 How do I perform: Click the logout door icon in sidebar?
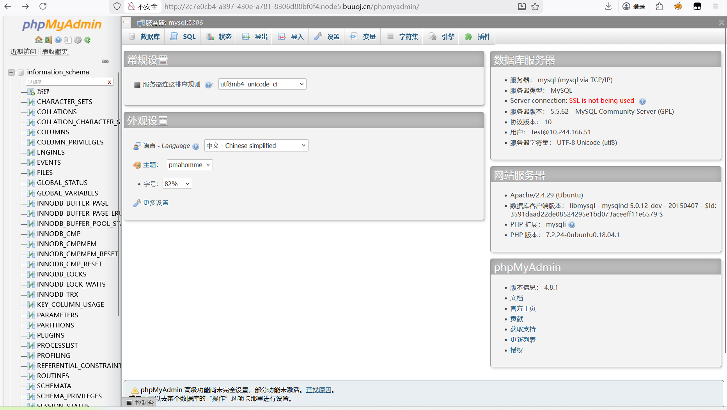click(48, 40)
